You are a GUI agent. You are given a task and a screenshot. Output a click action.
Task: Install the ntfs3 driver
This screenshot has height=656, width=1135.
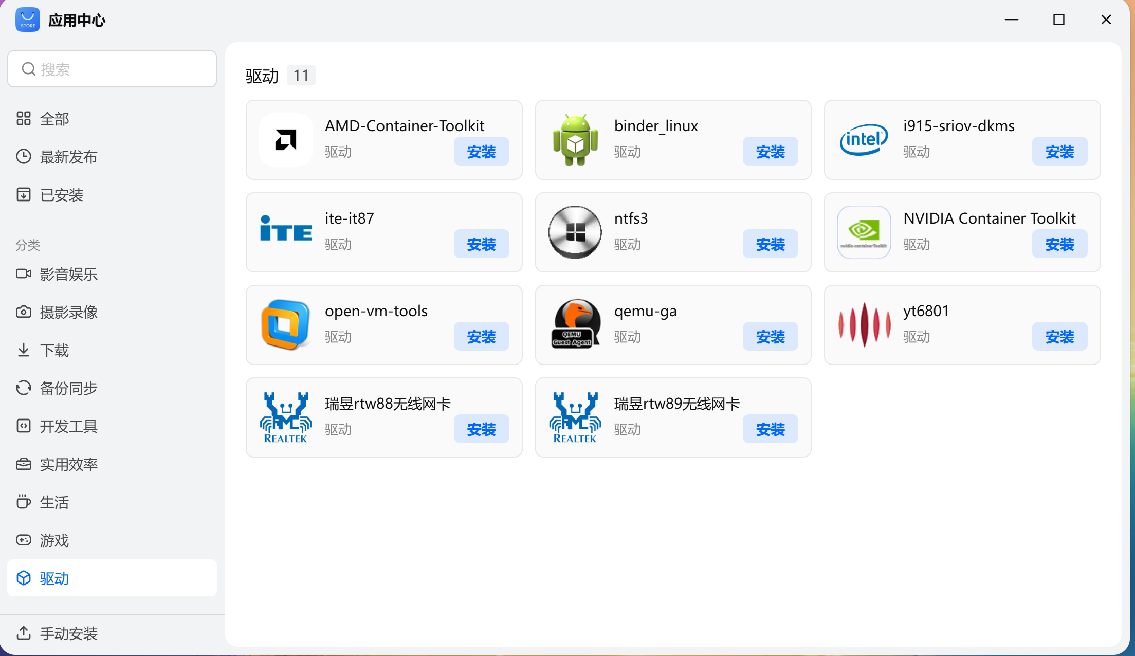pos(770,244)
